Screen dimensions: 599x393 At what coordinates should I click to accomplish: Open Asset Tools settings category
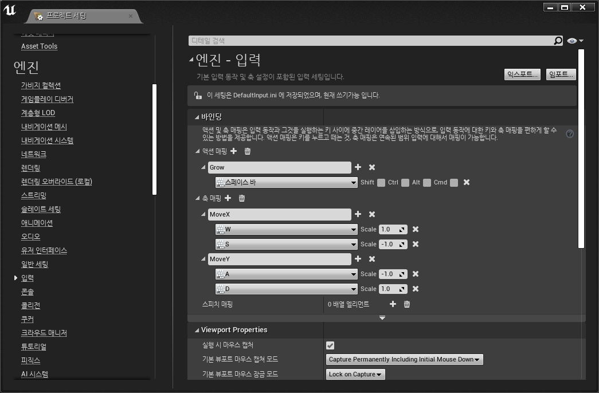40,46
